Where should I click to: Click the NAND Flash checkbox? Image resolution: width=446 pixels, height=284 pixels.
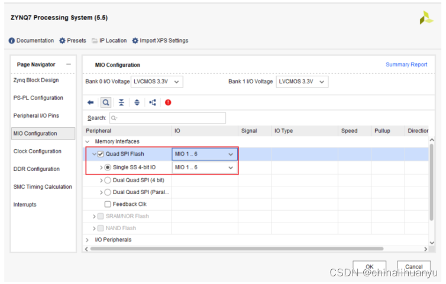point(101,228)
